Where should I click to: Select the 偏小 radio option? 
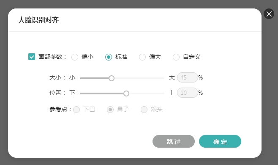point(75,57)
